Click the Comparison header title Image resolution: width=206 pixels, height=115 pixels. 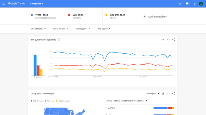pyautogui.click(x=36, y=4)
